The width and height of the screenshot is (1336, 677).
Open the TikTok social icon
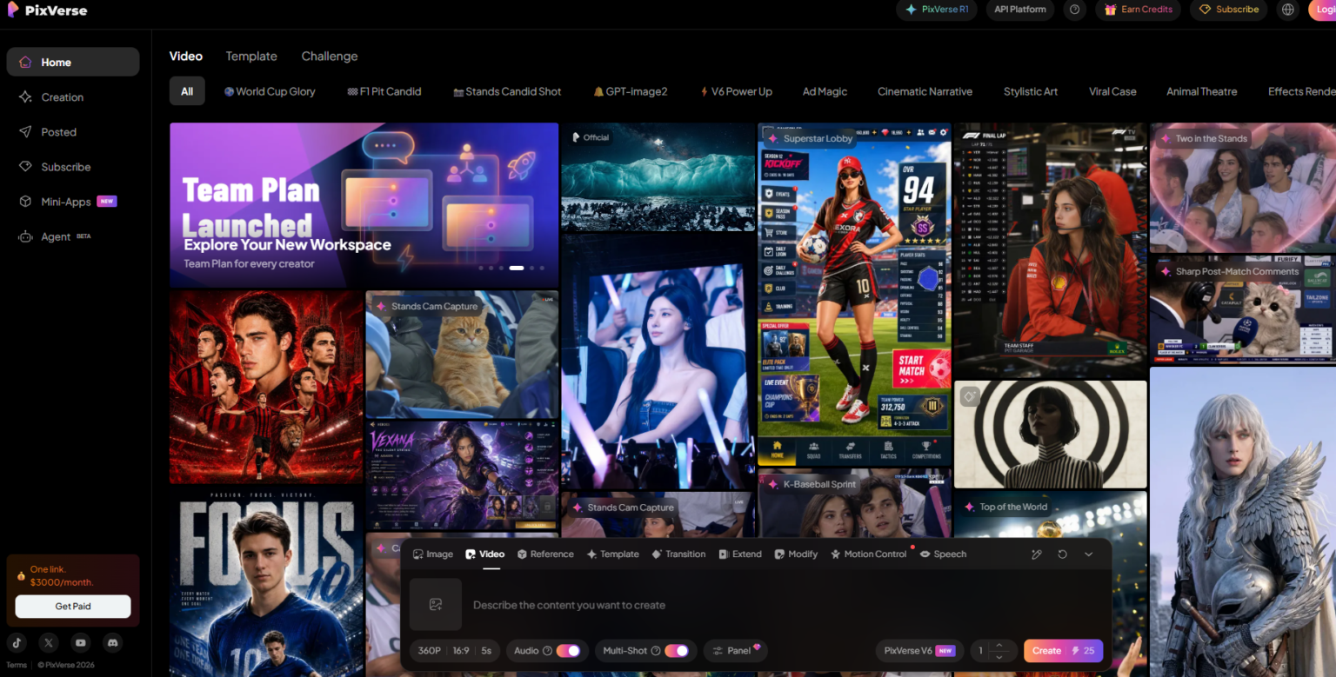point(18,643)
